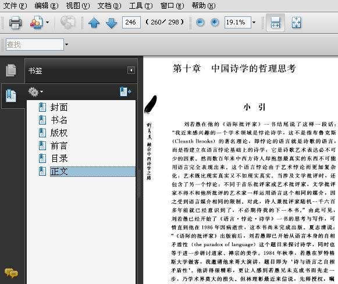Toggle the fit one full page mode
This screenshot has width=338, height=284.
[x=296, y=23]
